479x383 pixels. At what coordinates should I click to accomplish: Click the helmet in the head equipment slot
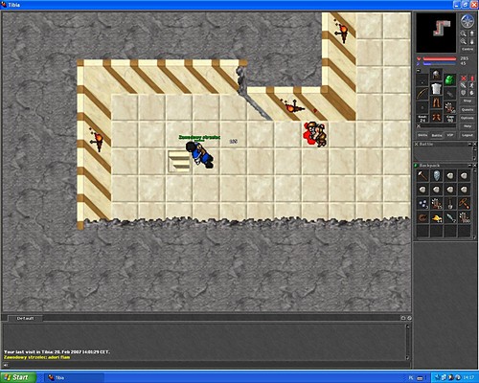pos(436,75)
